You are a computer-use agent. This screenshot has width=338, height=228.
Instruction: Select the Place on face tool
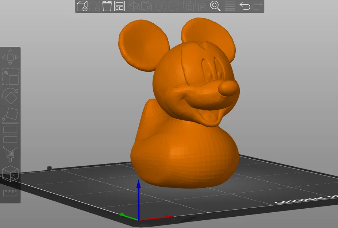coord(10,115)
